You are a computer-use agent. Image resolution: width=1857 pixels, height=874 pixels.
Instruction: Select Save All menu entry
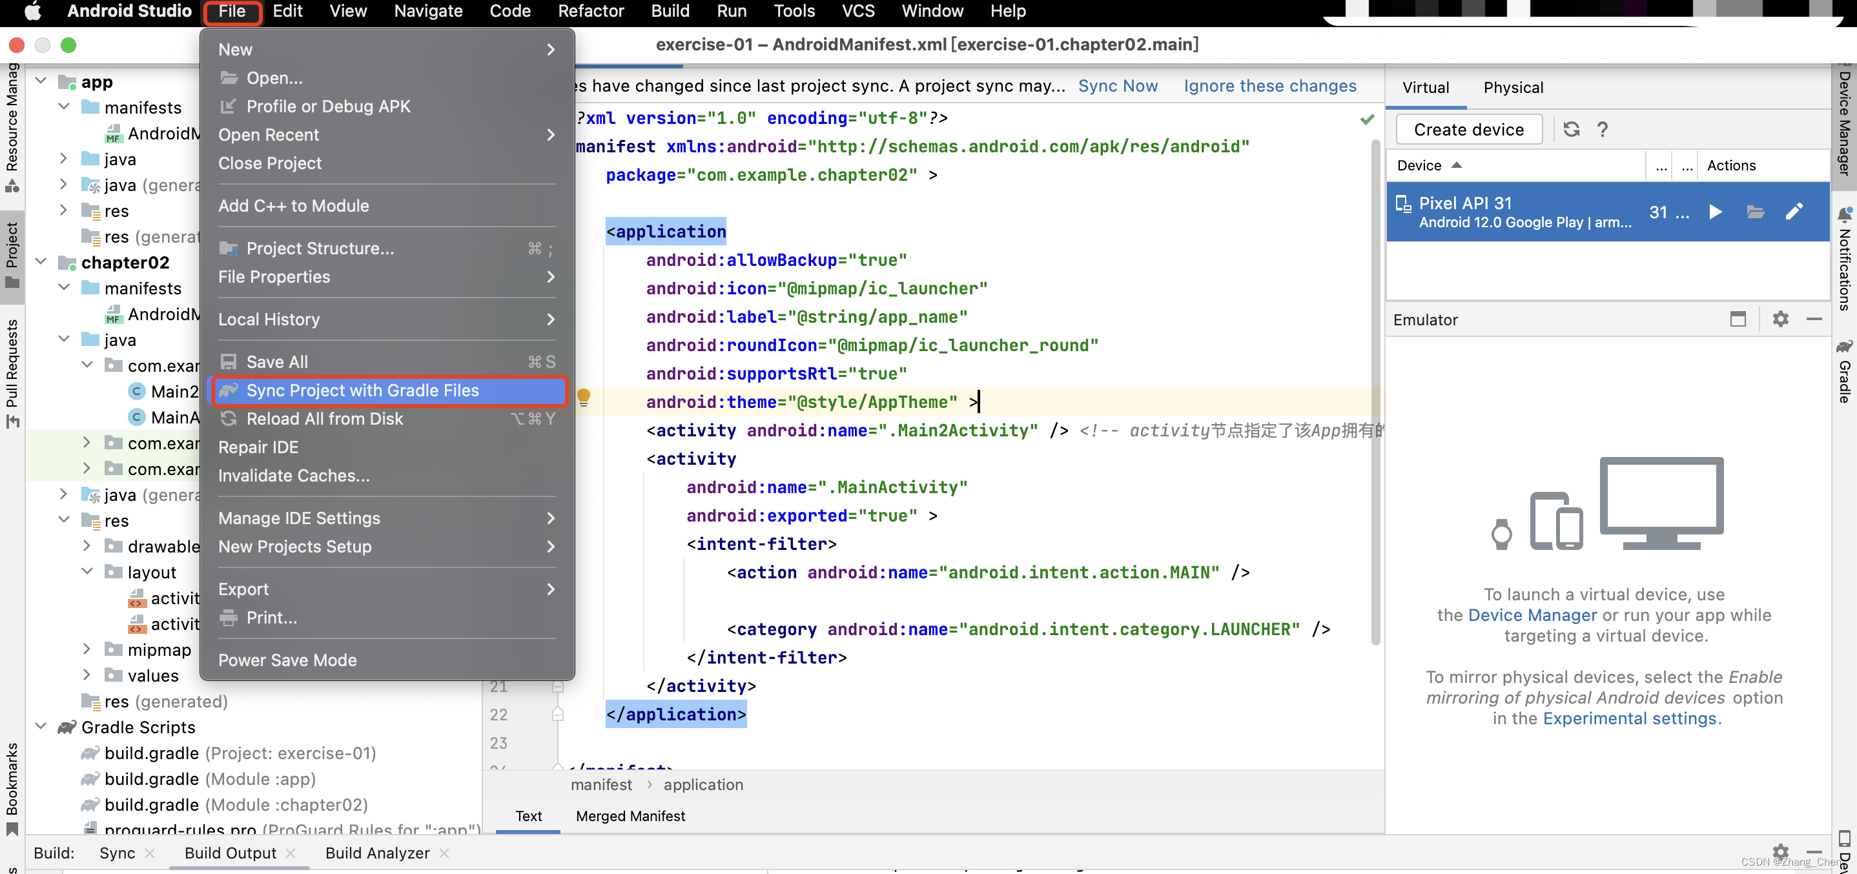point(387,361)
